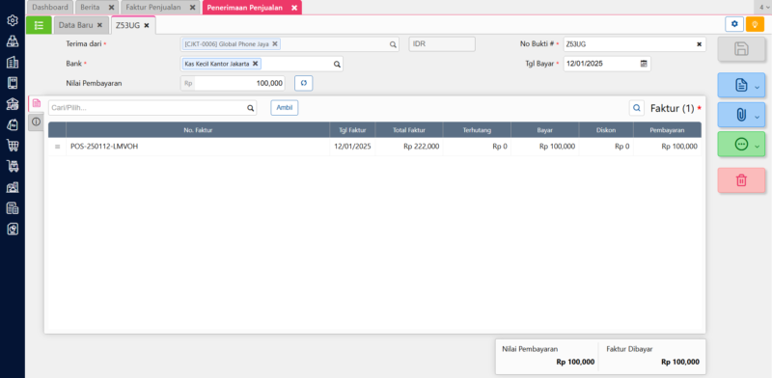Click the green list view button
The image size is (772, 378).
click(x=39, y=25)
